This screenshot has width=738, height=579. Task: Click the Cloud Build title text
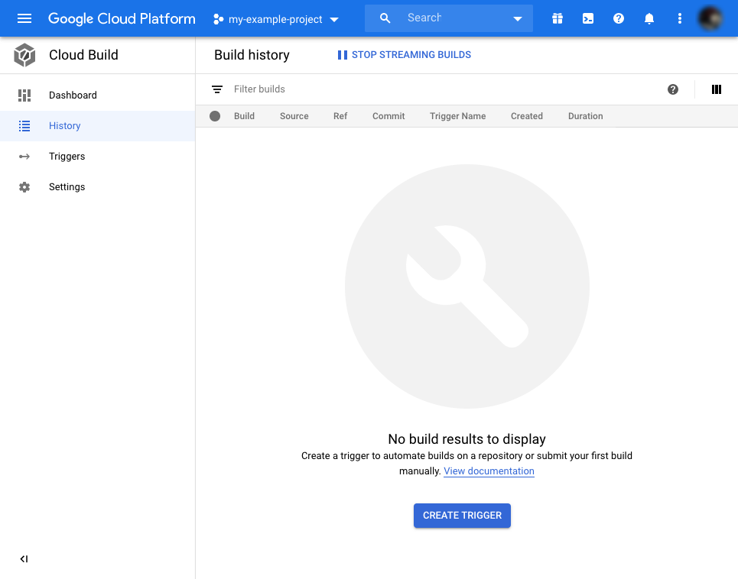[83, 55]
